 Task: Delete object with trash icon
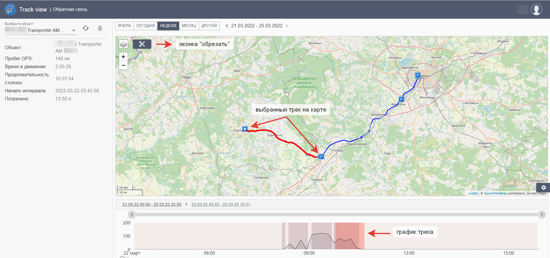pyautogui.click(x=100, y=28)
